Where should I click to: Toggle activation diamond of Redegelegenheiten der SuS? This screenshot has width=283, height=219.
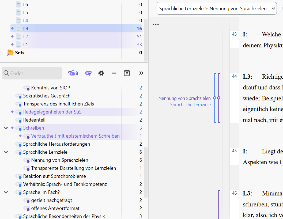pos(12,112)
